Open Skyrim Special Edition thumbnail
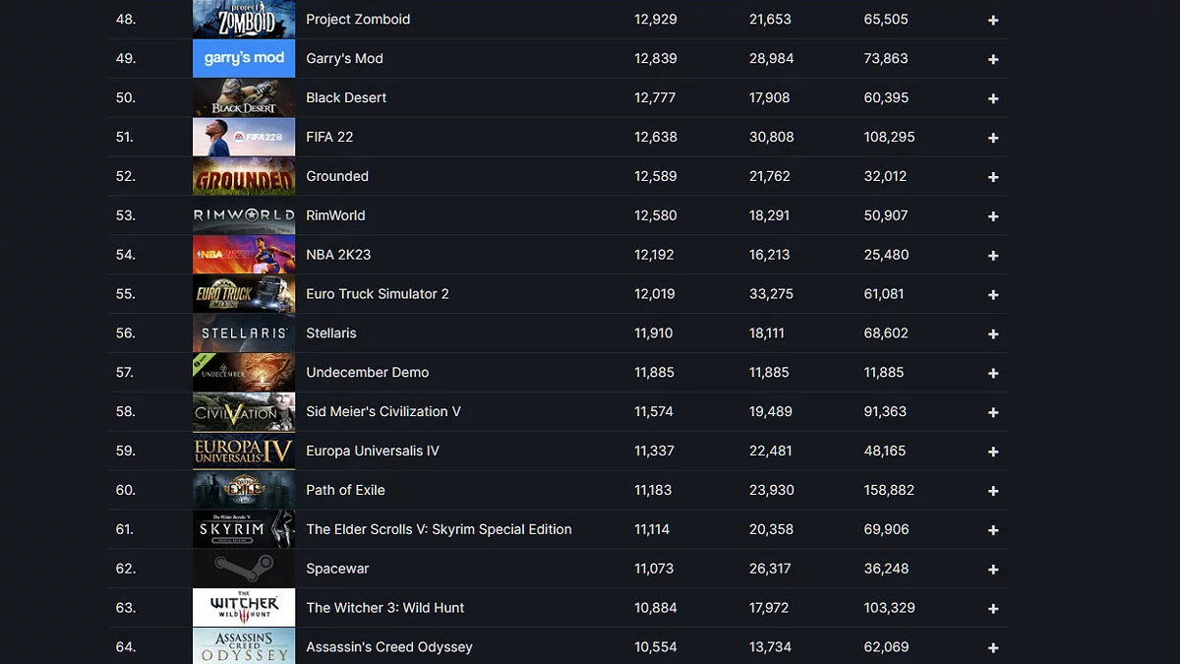 (244, 530)
